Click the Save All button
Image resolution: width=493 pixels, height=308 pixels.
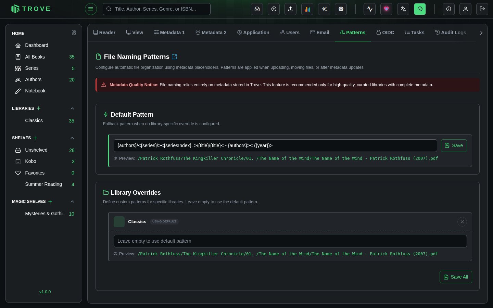(456, 277)
